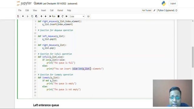Paste cells below icon
This screenshot has width=194, height=109.
pos(36,16)
